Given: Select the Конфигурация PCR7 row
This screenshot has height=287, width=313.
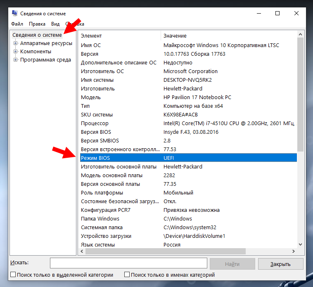Looking at the screenshot, I should [x=188, y=210].
